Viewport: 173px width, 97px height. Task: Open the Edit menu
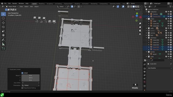tap(9, 4)
